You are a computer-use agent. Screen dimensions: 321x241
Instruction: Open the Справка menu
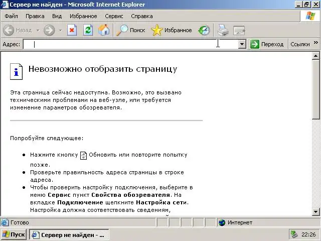[x=141, y=16]
